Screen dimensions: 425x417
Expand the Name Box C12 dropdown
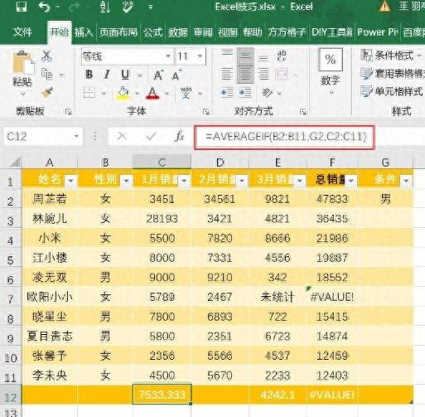76,136
